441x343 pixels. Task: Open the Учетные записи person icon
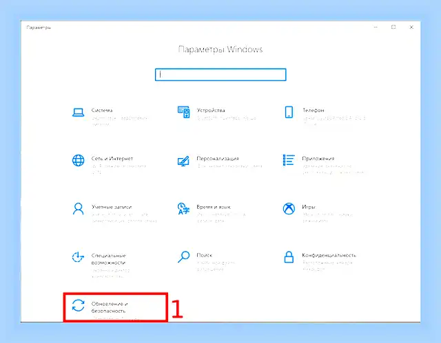pos(78,209)
